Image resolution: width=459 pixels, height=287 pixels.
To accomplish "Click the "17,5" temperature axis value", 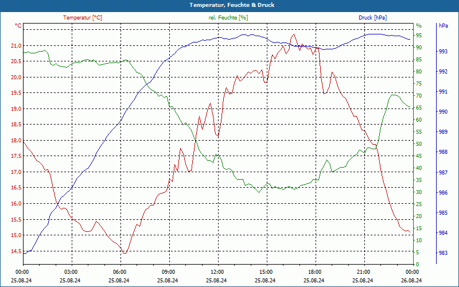I will [x=17, y=156].
